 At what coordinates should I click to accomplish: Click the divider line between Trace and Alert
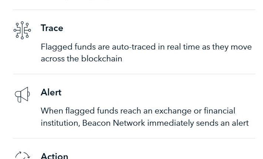tap(134, 74)
